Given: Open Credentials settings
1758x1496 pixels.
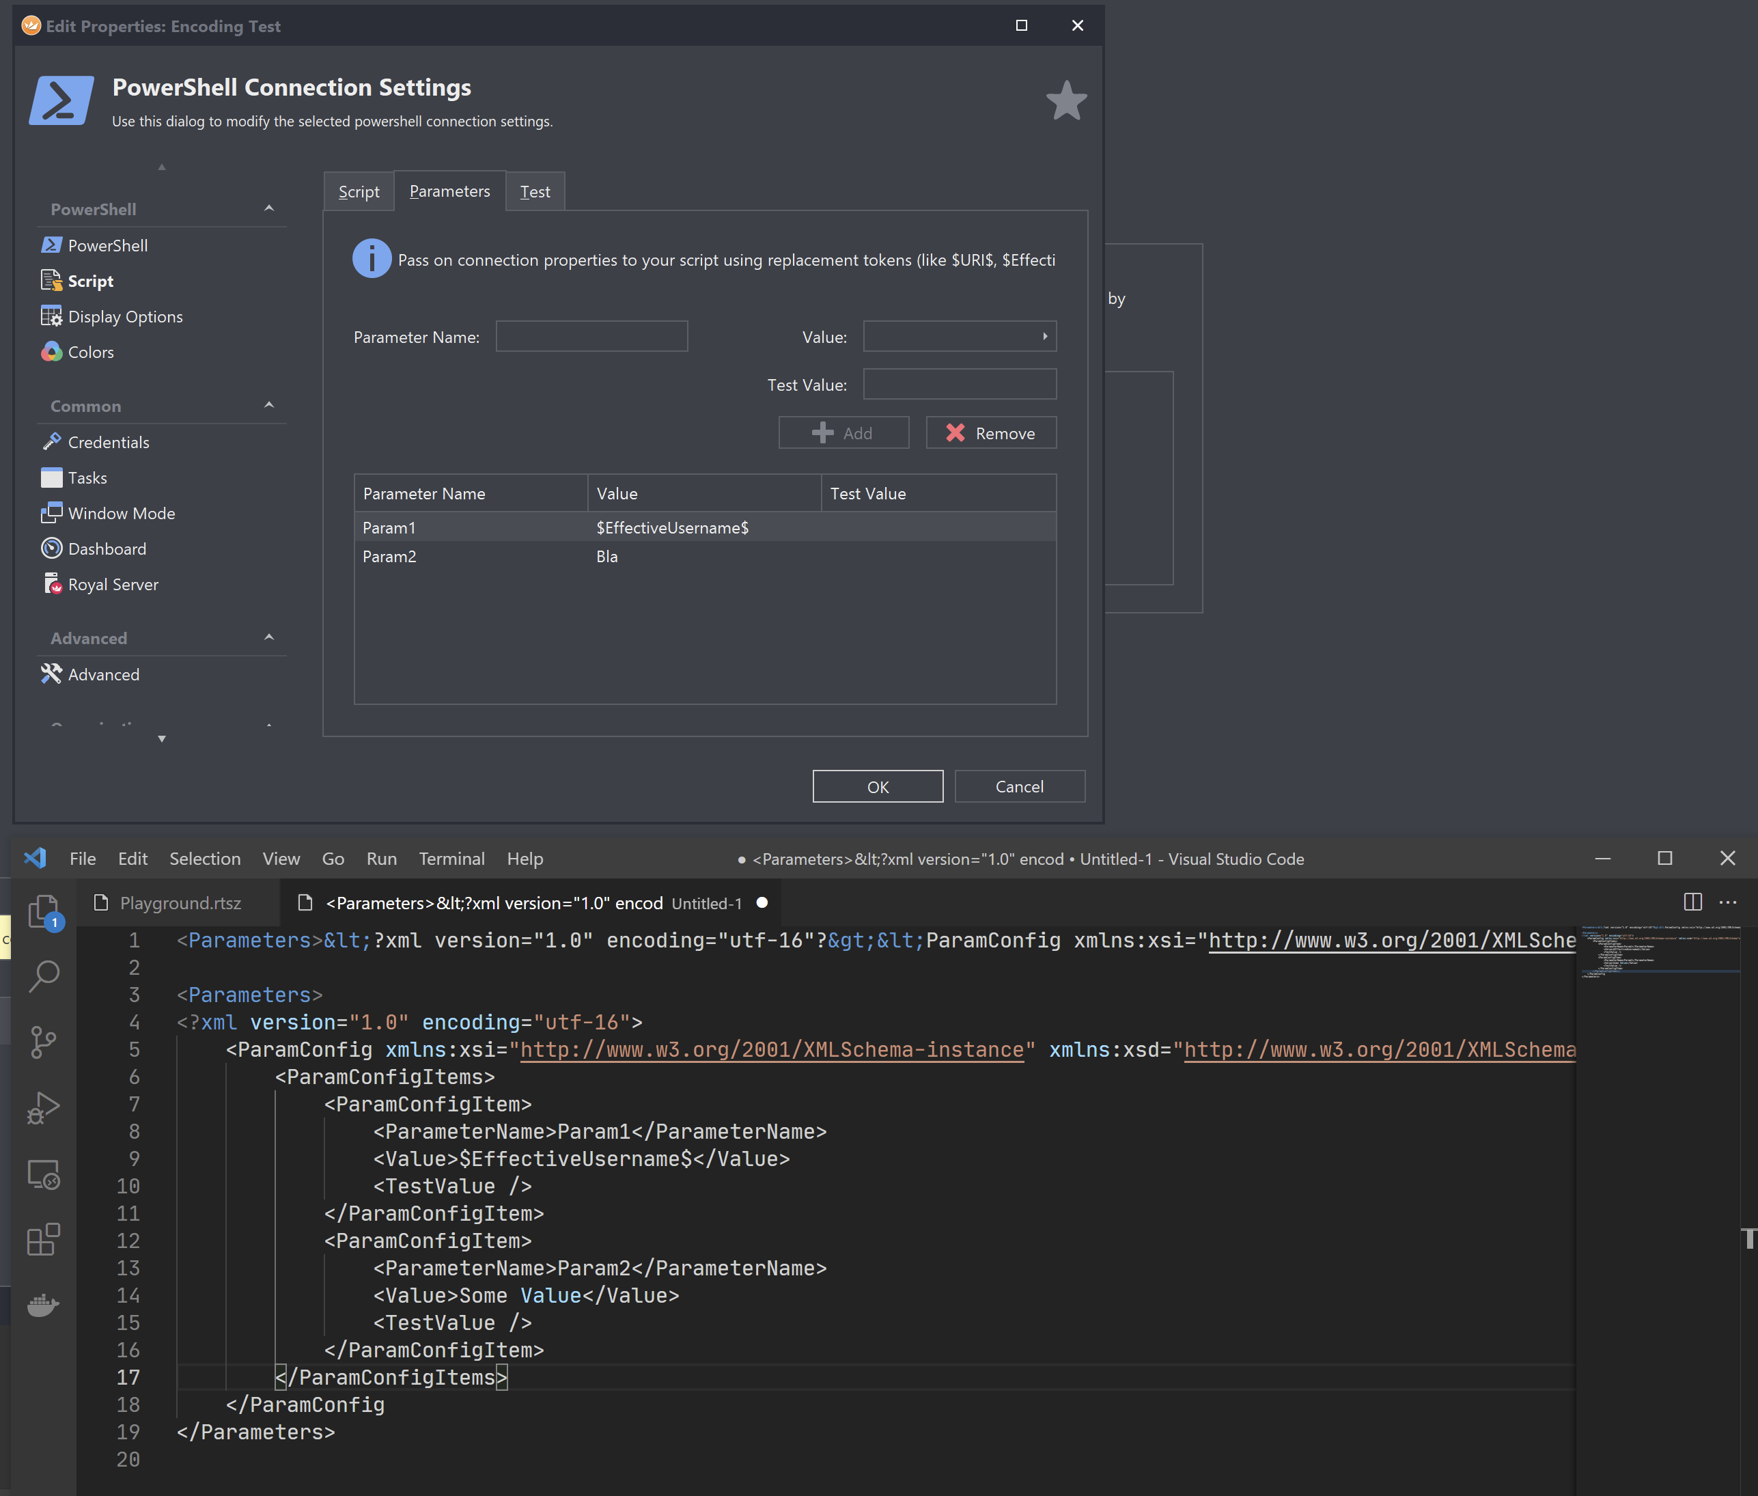Looking at the screenshot, I should pyautogui.click(x=108, y=442).
